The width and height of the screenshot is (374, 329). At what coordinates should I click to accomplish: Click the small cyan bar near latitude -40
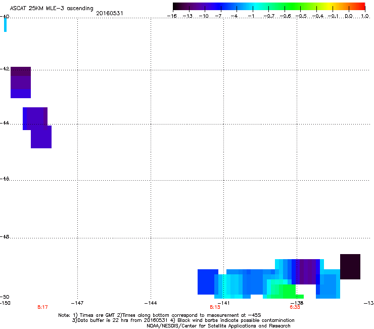coord(5,25)
